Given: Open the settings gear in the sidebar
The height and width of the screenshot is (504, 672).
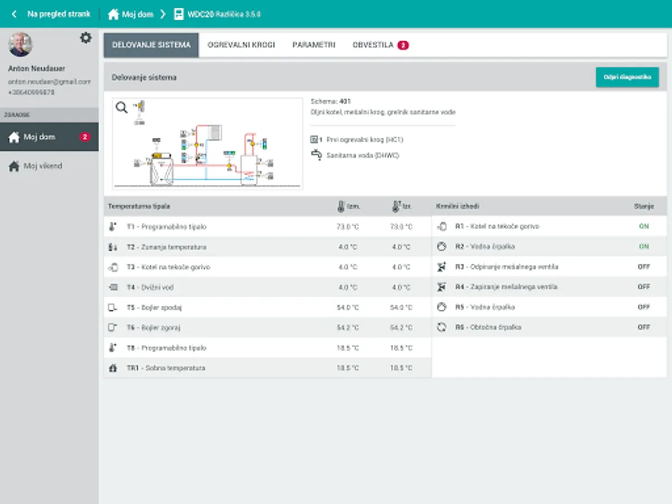Looking at the screenshot, I should [x=86, y=38].
